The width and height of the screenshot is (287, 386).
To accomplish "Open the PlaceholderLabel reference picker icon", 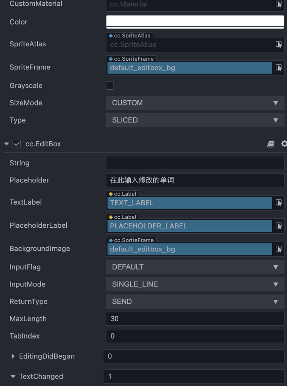I will 278,226.
